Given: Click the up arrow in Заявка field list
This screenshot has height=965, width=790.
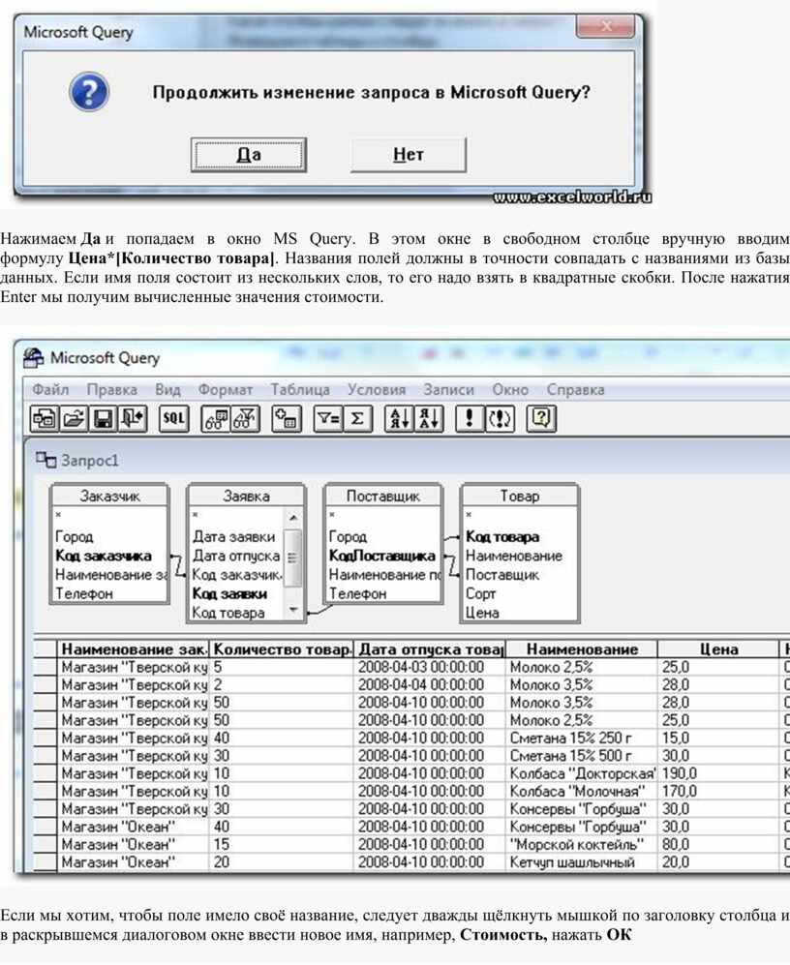Looking at the screenshot, I should 293,517.
